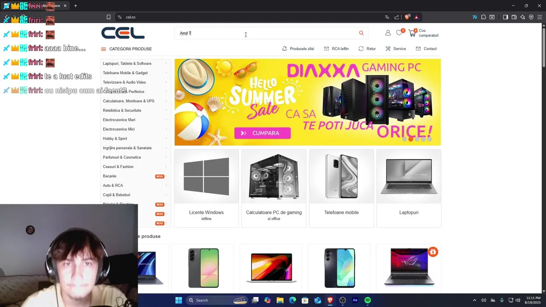Open the browser extensions puzzle icon

pos(483,17)
